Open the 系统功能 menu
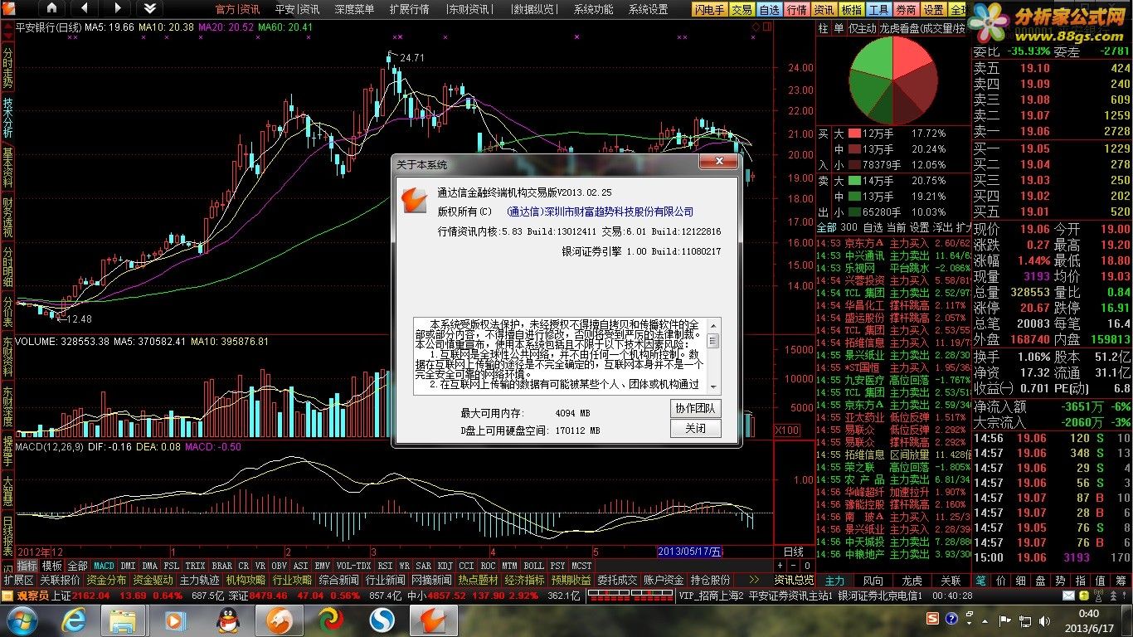The image size is (1133, 637). coord(593,9)
